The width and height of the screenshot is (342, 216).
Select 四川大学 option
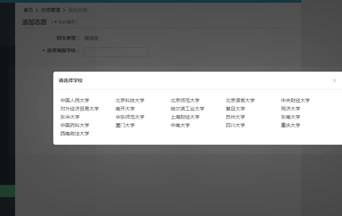(235, 125)
